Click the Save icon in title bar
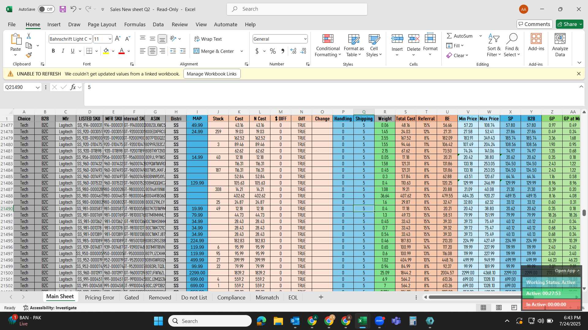The height and width of the screenshot is (330, 588). [62, 9]
